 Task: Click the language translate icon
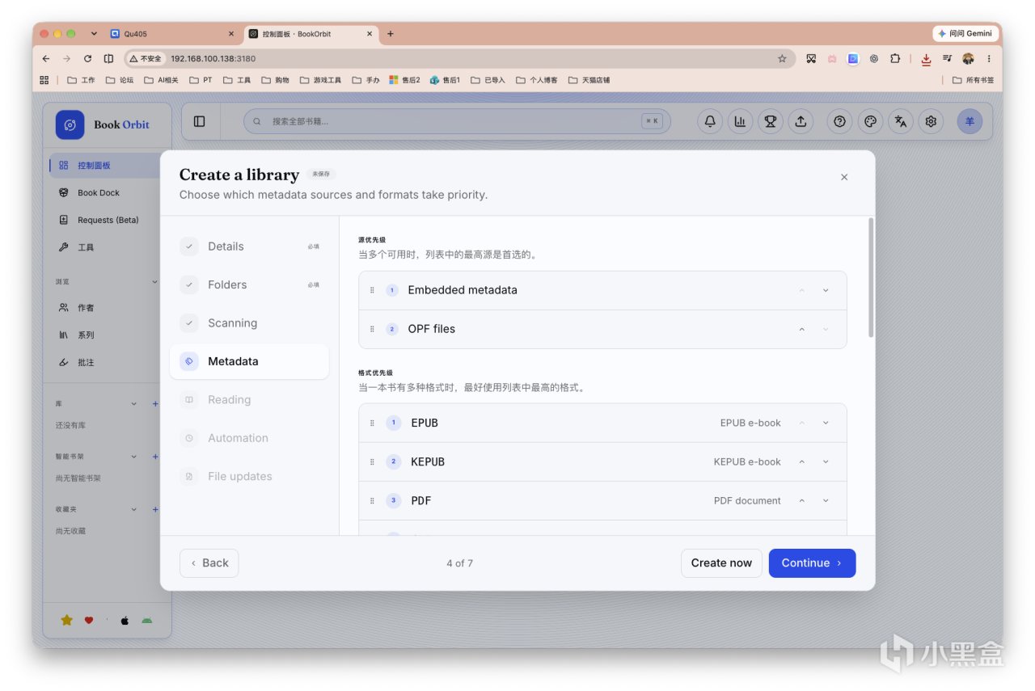click(x=901, y=121)
